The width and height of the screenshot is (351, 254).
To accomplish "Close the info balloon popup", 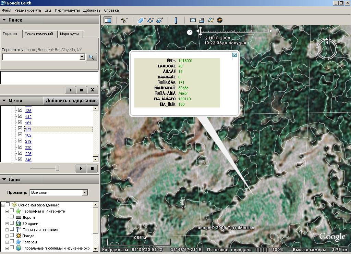I will pyautogui.click(x=234, y=55).
